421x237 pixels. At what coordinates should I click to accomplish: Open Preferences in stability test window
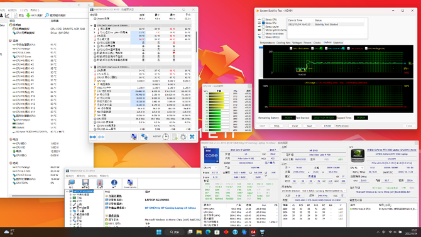click(x=342, y=126)
